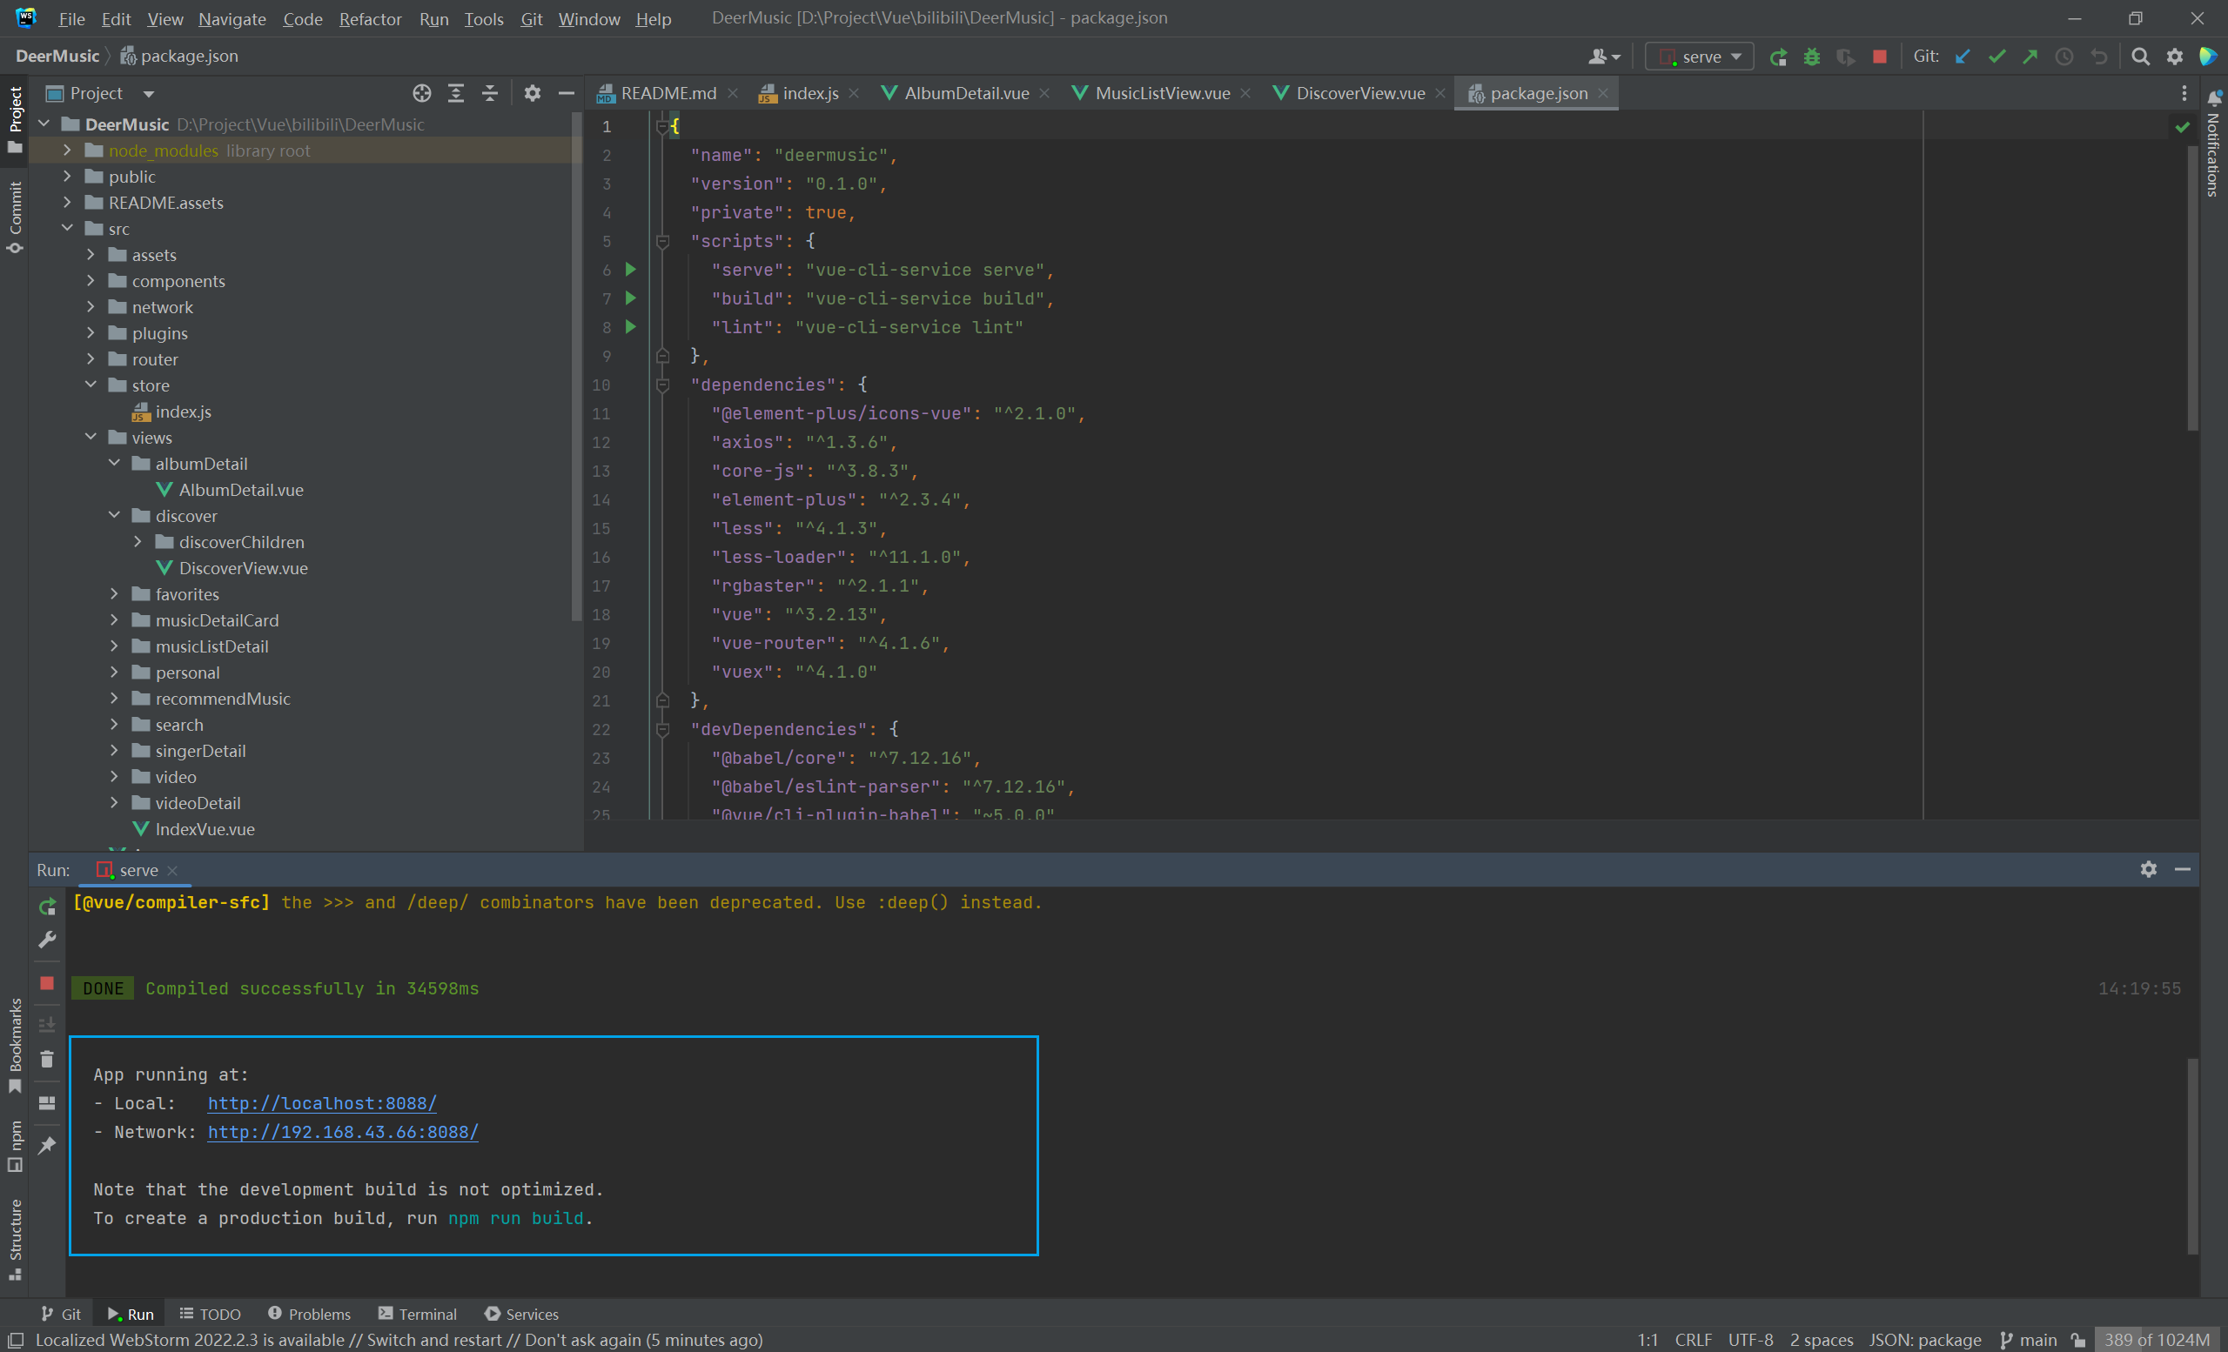Toggle soft-wrap icon in Run panel
This screenshot has width=2228, height=1352.
[x=47, y=1025]
